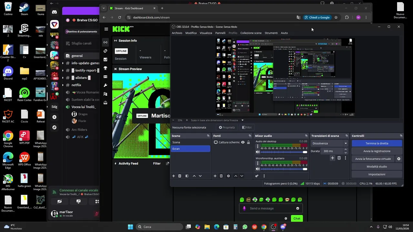Decrease Durata value with down arrow
Image resolution: width=413 pixels, height=232 pixels.
coord(346,152)
